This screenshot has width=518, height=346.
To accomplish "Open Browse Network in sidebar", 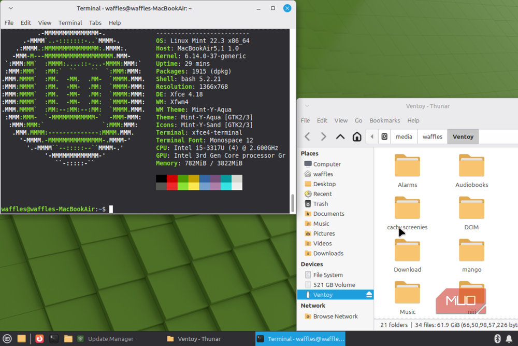I will point(335,316).
